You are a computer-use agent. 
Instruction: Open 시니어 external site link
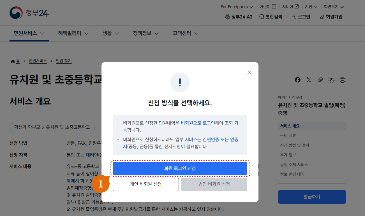pyautogui.click(x=290, y=6)
